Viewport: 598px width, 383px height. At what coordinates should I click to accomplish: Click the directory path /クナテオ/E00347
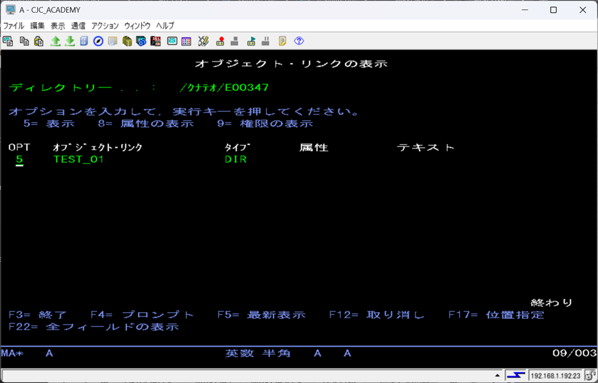click(224, 88)
